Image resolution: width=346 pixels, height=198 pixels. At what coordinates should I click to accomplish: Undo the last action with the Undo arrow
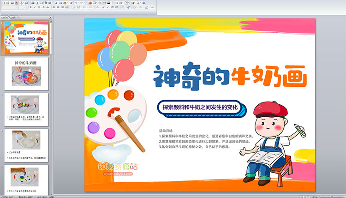[x=76, y=3]
